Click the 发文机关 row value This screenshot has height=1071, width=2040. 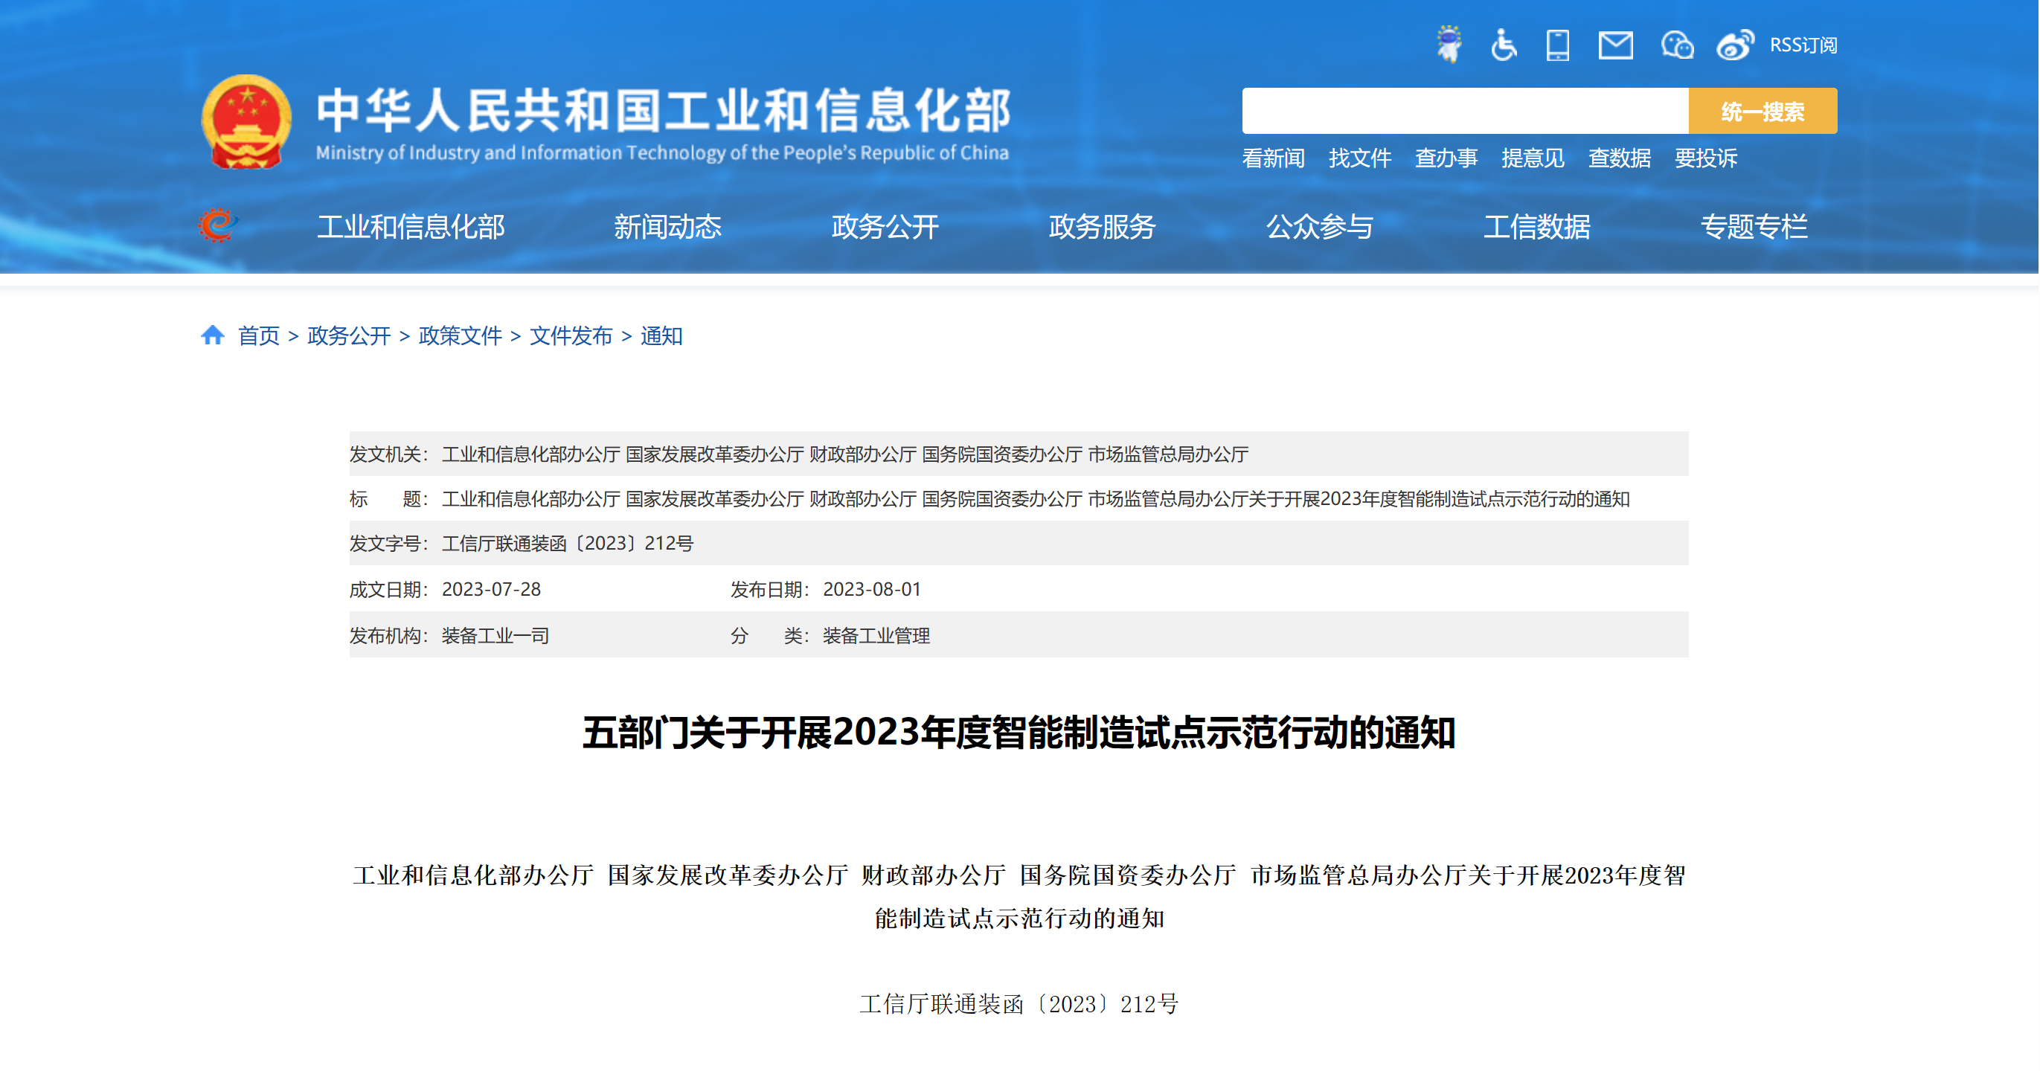click(x=845, y=454)
